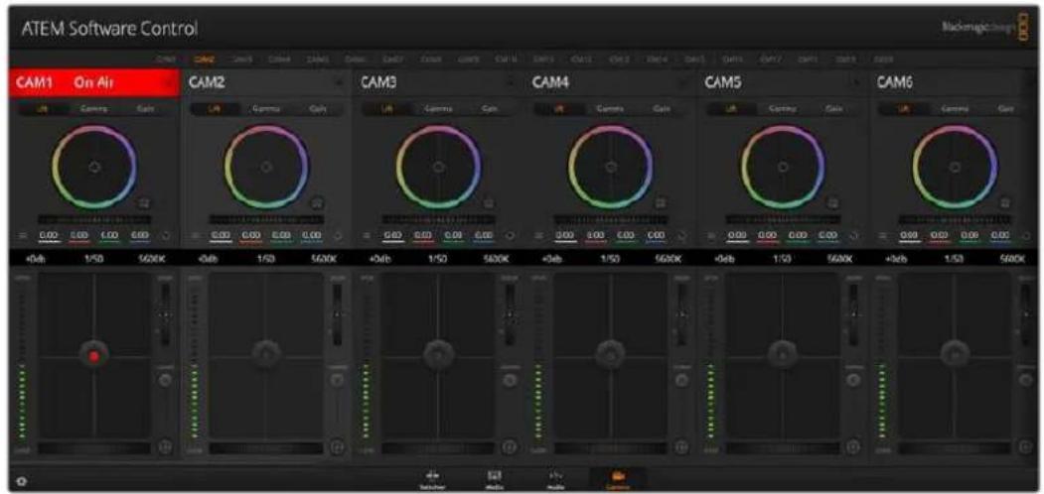Expand CAM5 header settings arrow
1044x494 pixels.
click(x=856, y=83)
